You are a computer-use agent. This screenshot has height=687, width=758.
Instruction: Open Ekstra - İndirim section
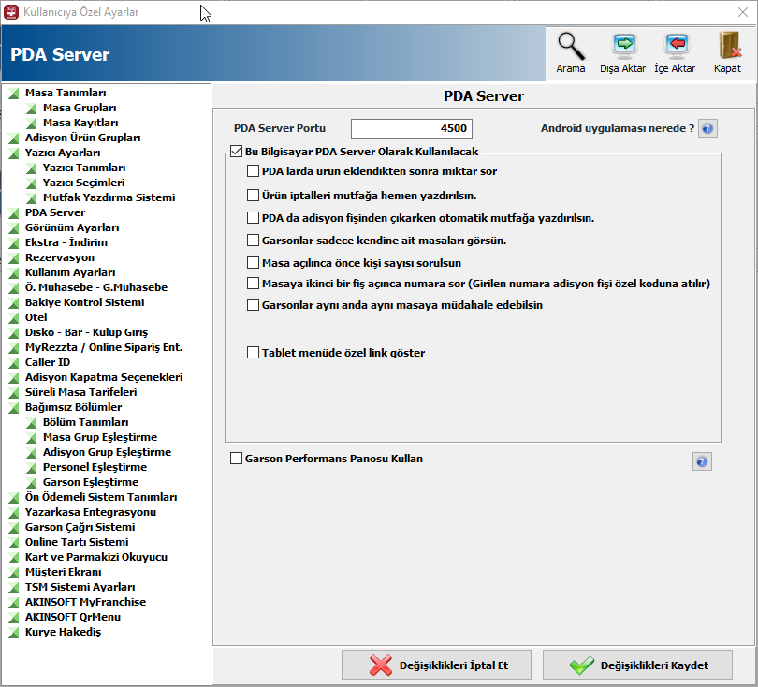coord(66,242)
